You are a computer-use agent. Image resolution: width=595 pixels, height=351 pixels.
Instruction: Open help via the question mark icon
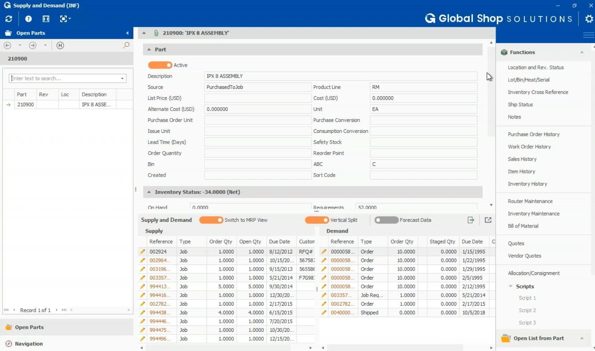pyautogui.click(x=28, y=19)
